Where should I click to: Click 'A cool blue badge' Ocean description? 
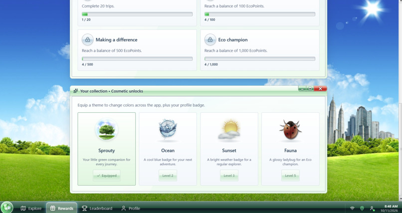tap(168, 162)
